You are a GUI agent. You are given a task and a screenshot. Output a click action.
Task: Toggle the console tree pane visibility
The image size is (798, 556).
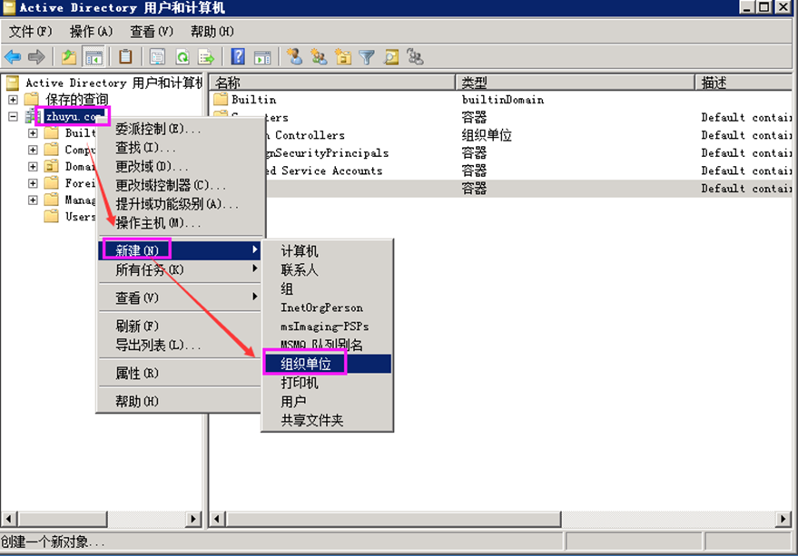click(x=93, y=56)
